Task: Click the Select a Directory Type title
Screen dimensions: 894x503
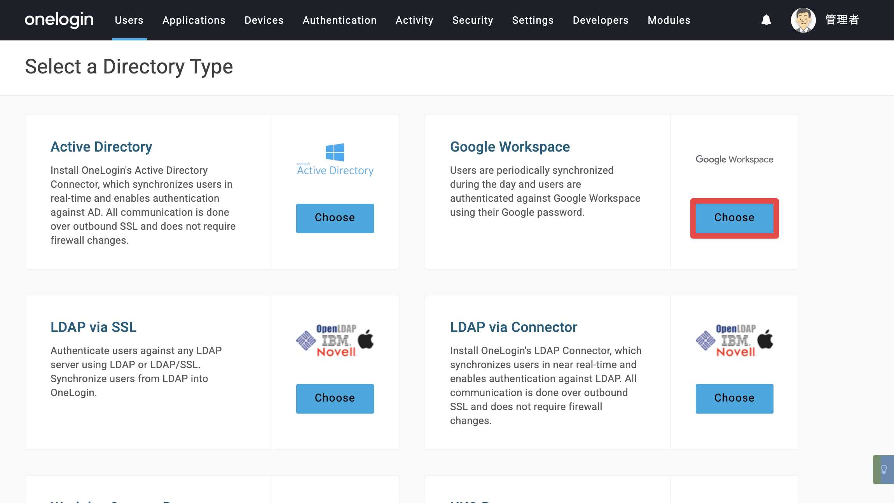Action: point(129,66)
